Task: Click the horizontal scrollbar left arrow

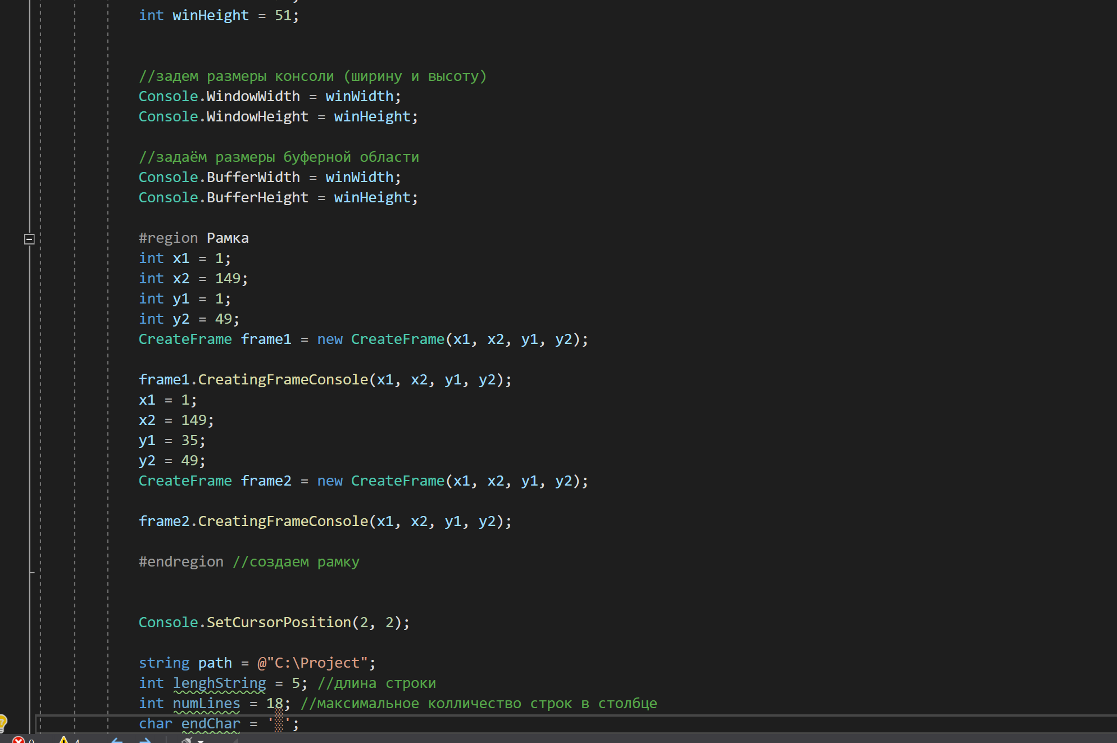Action: (236, 741)
